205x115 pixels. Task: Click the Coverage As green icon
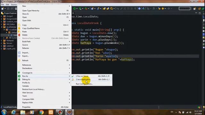19,73
